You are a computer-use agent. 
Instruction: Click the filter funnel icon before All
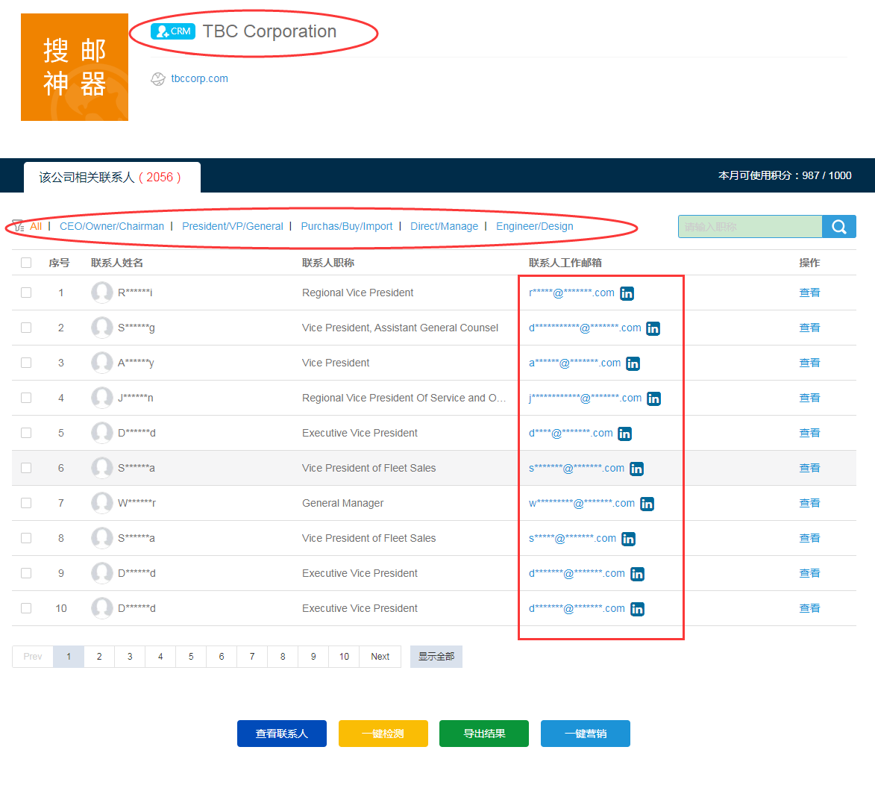19,226
